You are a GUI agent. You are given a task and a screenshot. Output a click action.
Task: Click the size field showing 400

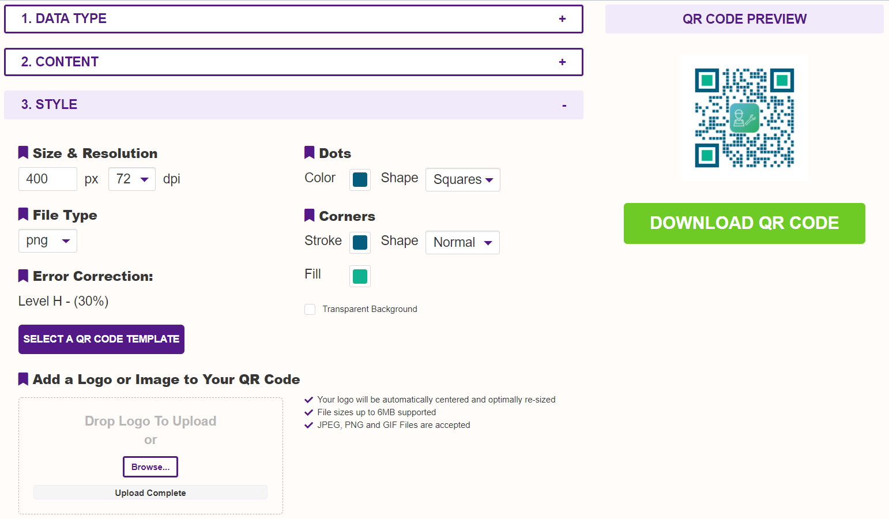(48, 179)
